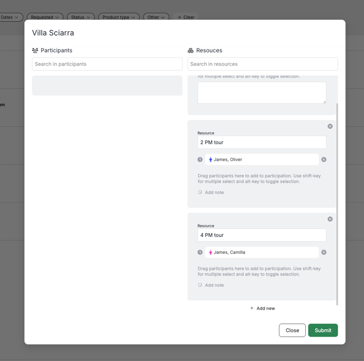
Task: Click number badge beside James, Oliver
Action: click(x=200, y=160)
